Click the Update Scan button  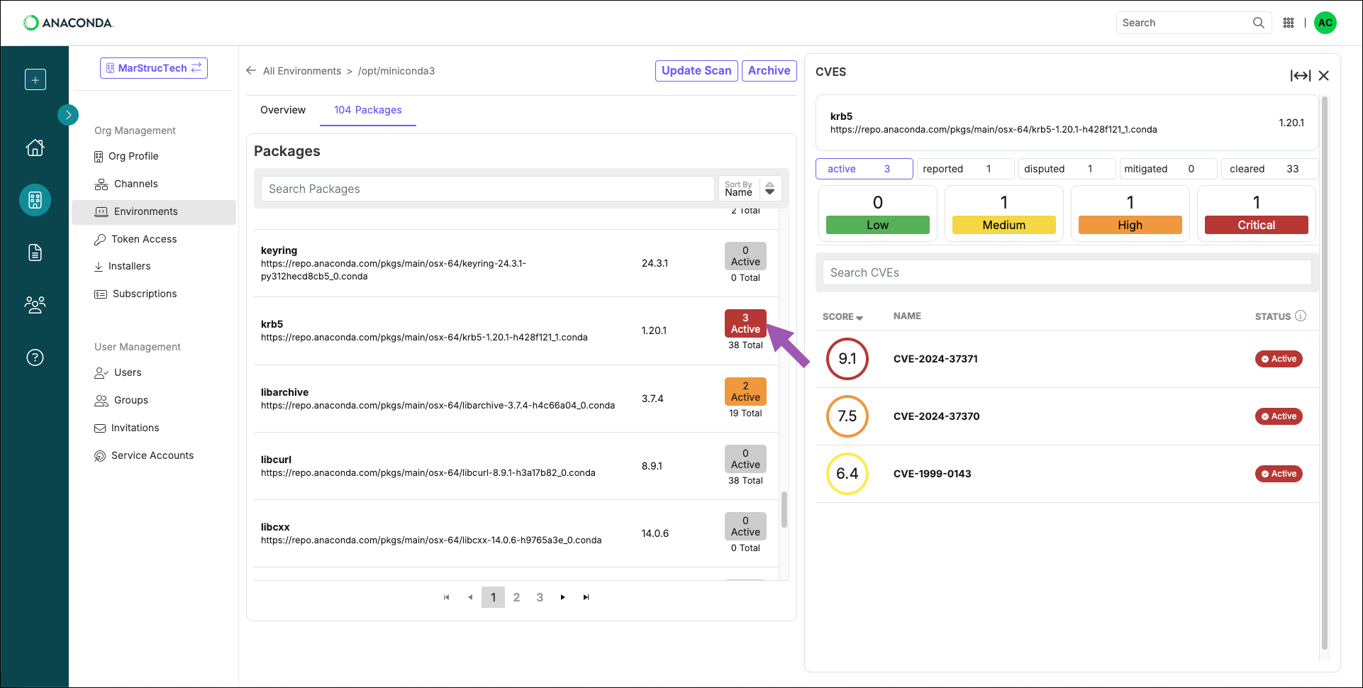click(696, 70)
